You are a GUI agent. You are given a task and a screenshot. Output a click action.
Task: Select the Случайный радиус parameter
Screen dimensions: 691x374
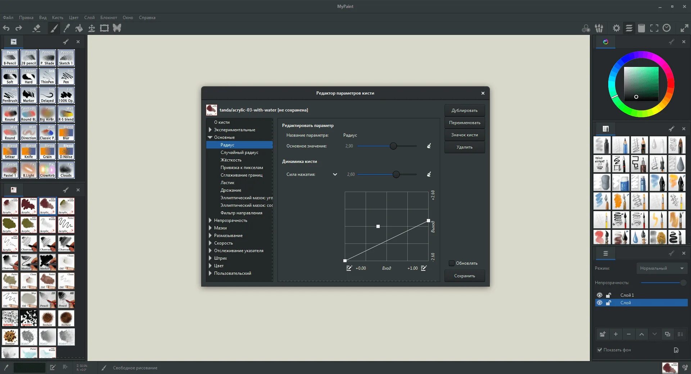240,152
